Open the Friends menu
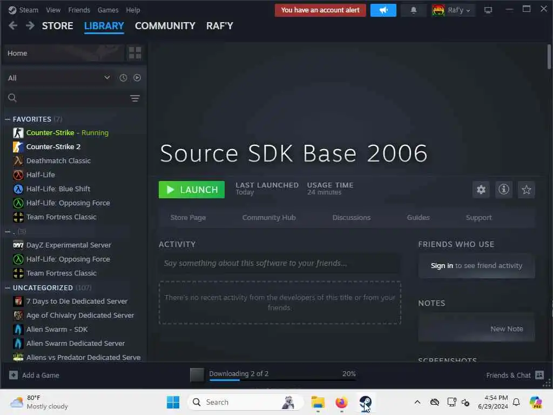This screenshot has width=553, height=415. [79, 10]
